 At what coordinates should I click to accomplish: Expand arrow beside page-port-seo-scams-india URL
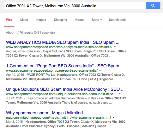coord(100,70)
